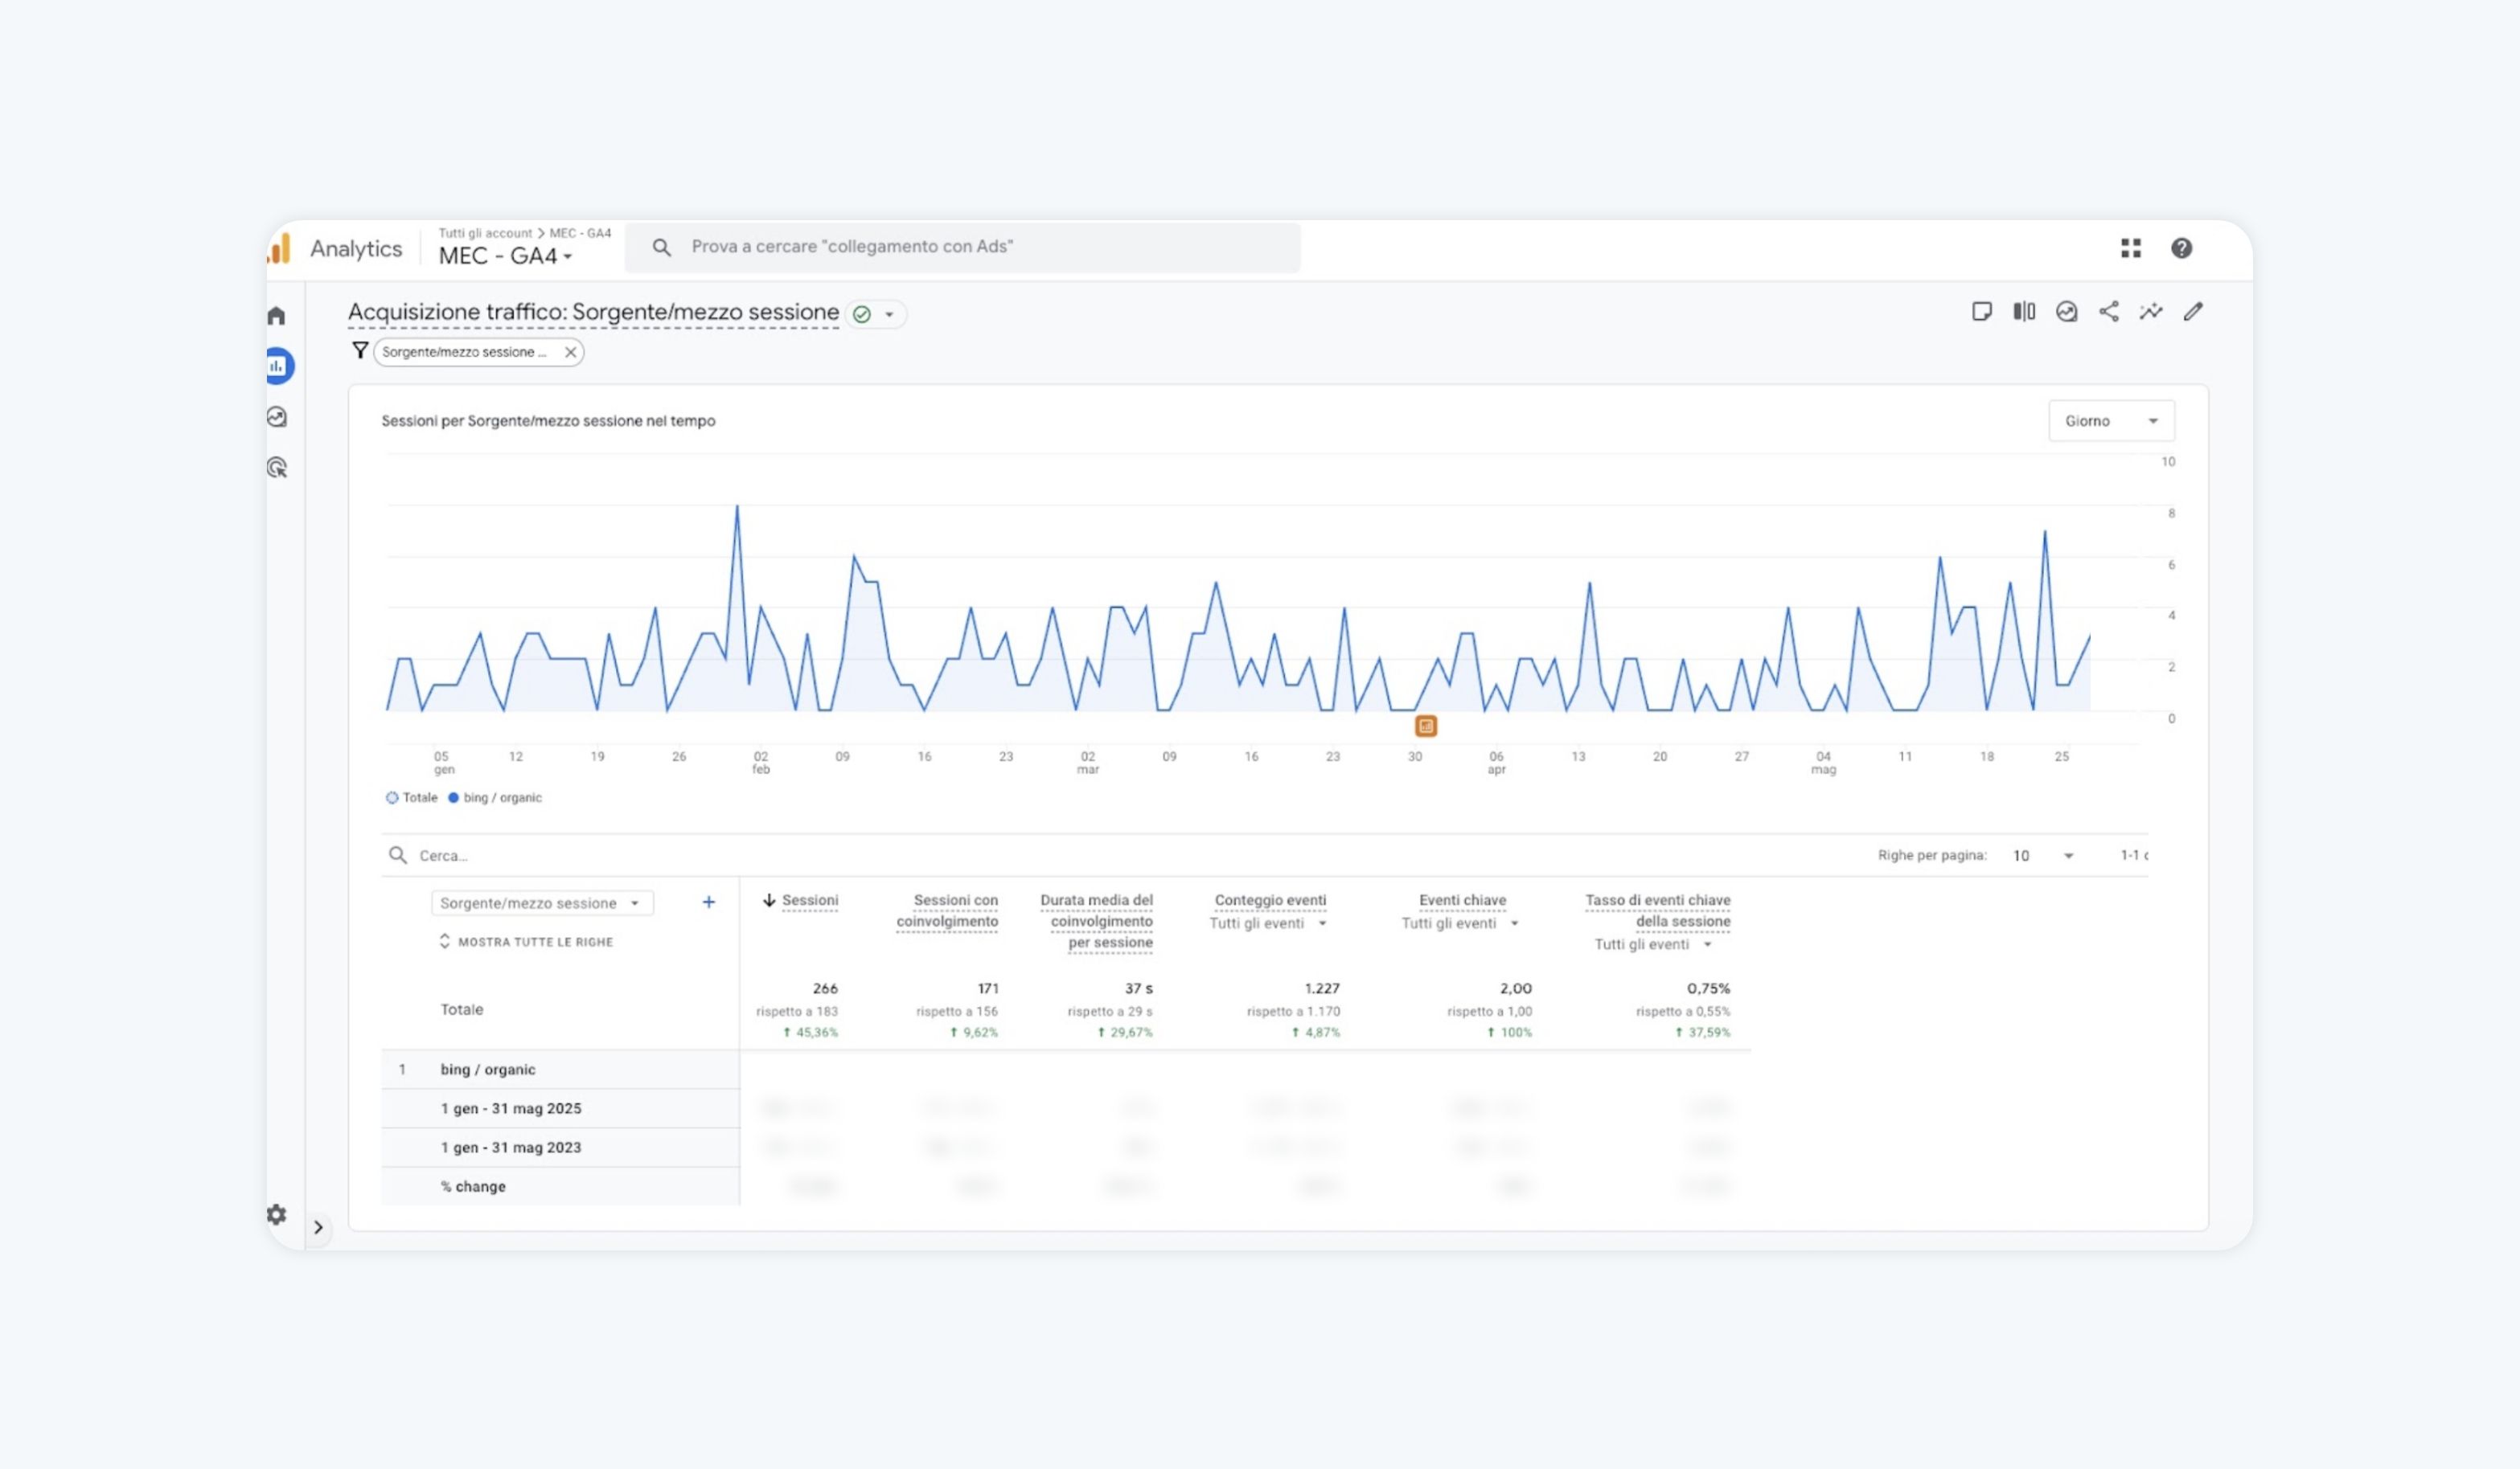Open Admin settings gear icon
The width and height of the screenshot is (2520, 1469).
(x=277, y=1214)
